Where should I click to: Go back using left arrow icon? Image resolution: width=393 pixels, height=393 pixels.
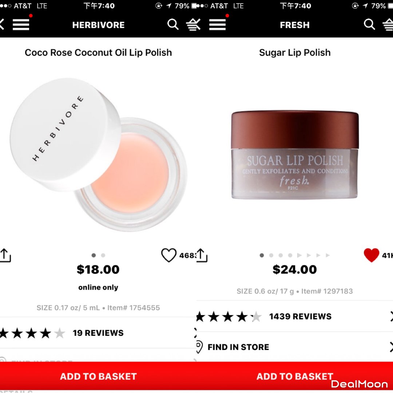(x=2, y=24)
